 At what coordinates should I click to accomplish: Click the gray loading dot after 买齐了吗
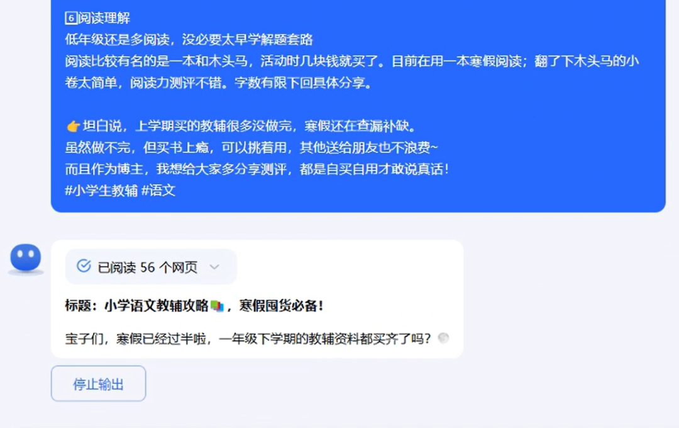(x=443, y=338)
